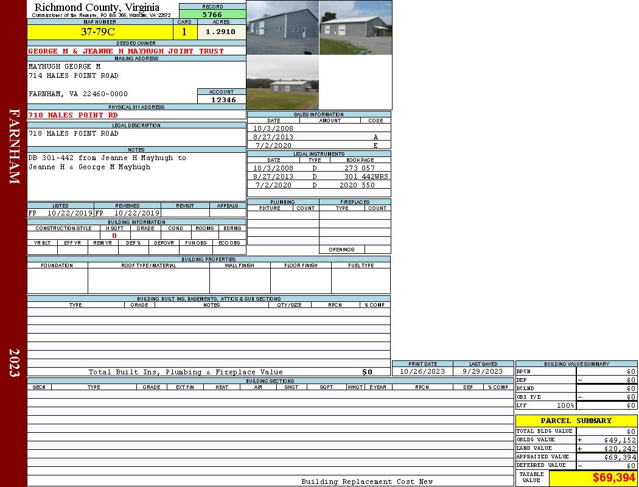Click the acres value 1.2910

tap(221, 32)
